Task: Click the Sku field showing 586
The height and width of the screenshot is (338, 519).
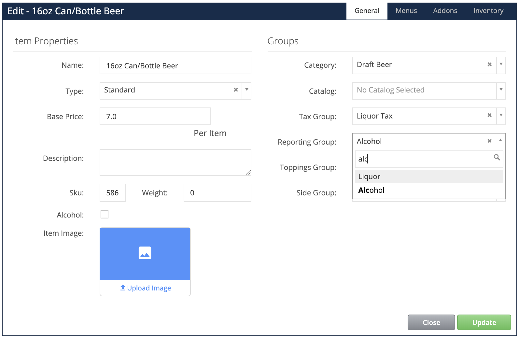Action: (x=113, y=193)
